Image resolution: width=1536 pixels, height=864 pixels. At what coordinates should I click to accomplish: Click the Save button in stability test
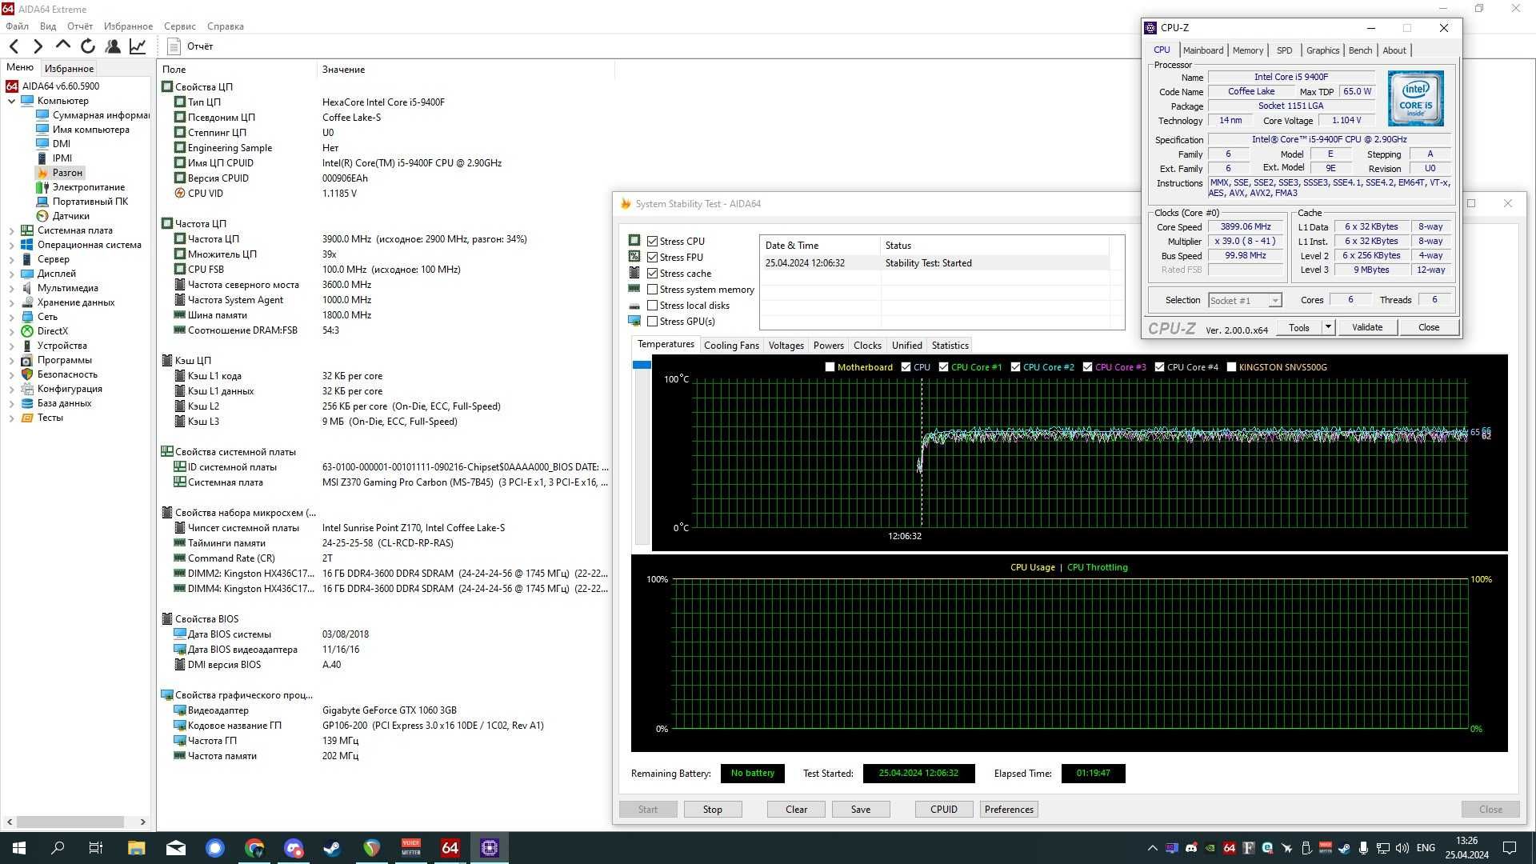click(860, 808)
